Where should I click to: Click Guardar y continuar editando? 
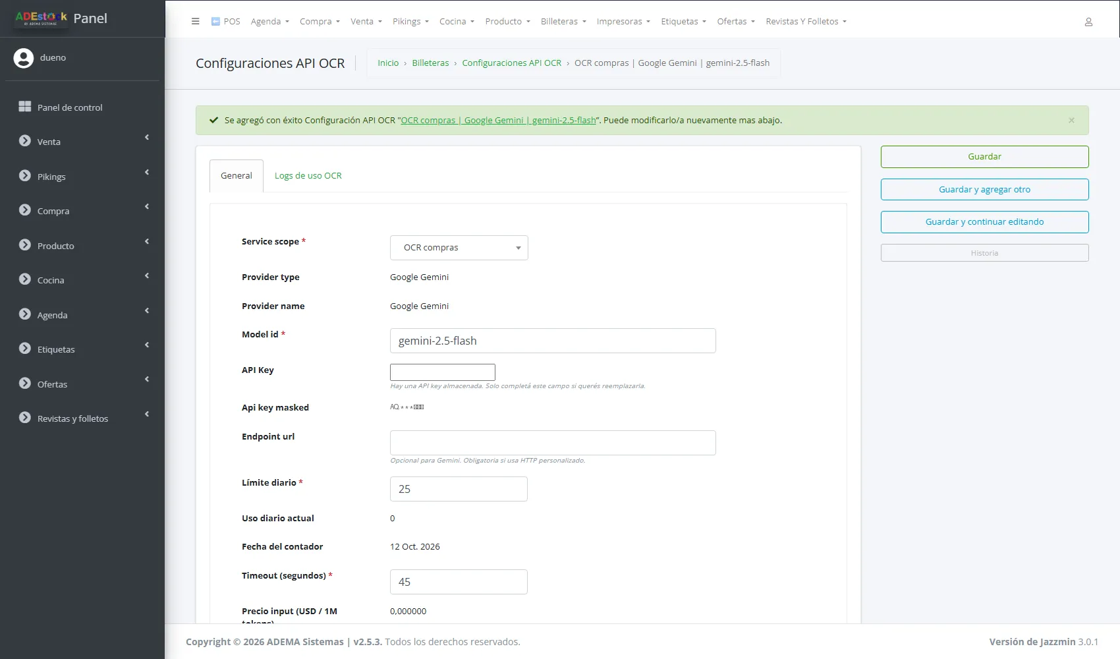tap(984, 222)
